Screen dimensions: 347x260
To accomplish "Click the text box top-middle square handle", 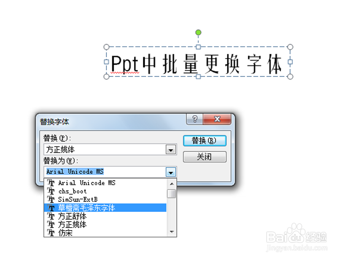I will pos(198,47).
